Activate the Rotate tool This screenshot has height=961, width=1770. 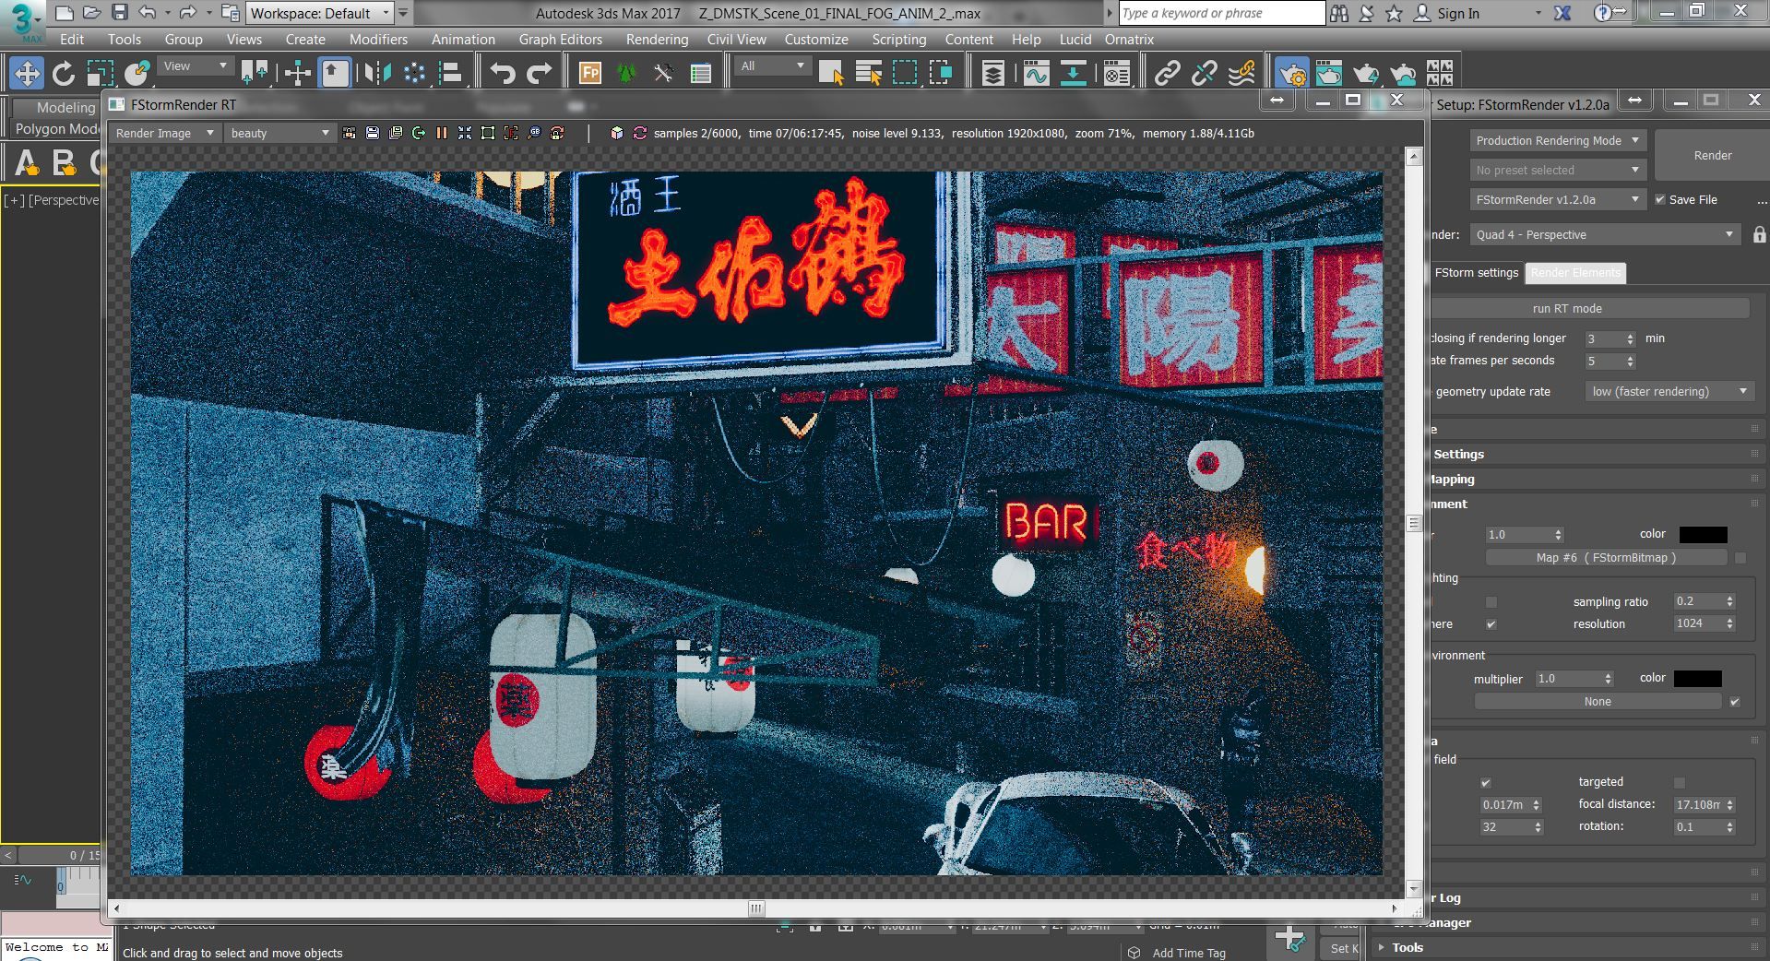tap(63, 73)
